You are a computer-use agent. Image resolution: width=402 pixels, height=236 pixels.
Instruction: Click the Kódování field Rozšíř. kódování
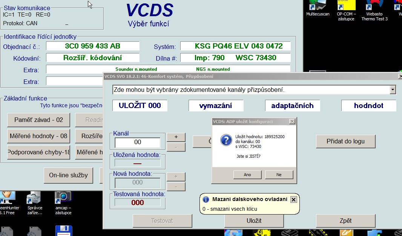point(92,58)
